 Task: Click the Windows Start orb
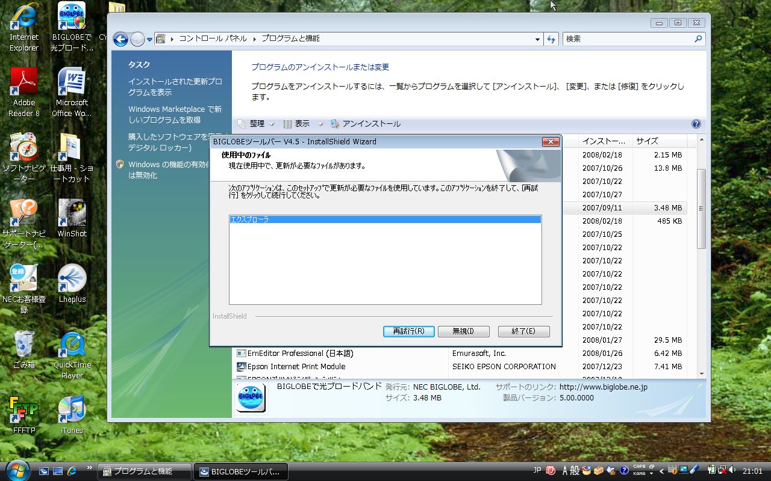pos(17,470)
